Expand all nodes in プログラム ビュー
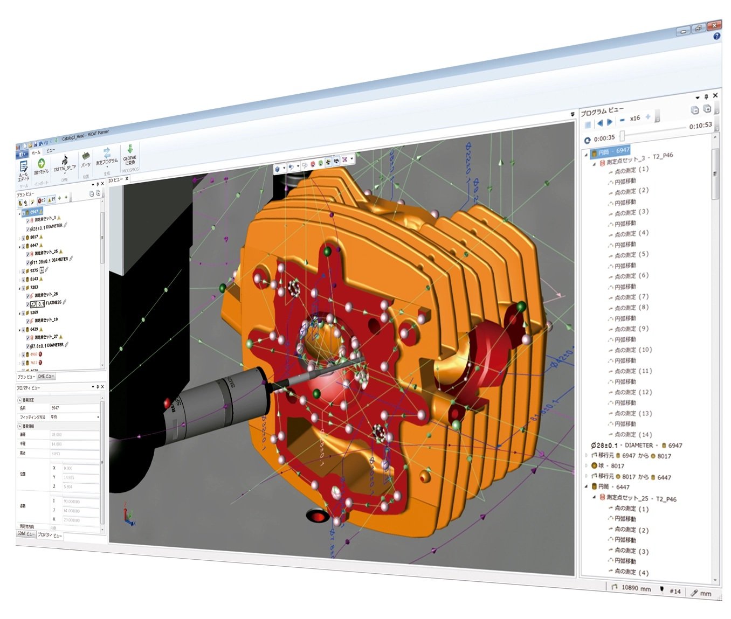The height and width of the screenshot is (619, 731). (707, 108)
